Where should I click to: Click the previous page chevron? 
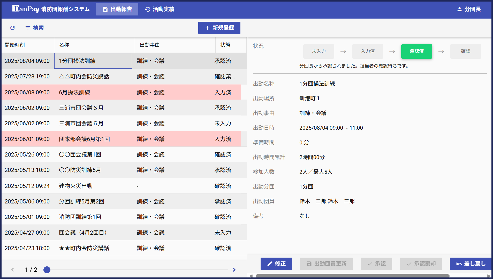coord(12,270)
